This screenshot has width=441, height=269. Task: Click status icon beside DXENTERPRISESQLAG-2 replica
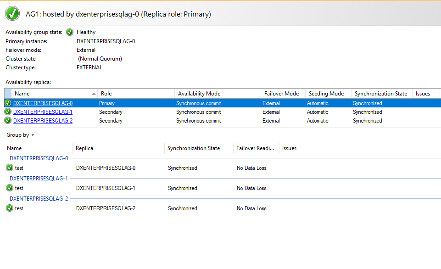tap(8, 120)
